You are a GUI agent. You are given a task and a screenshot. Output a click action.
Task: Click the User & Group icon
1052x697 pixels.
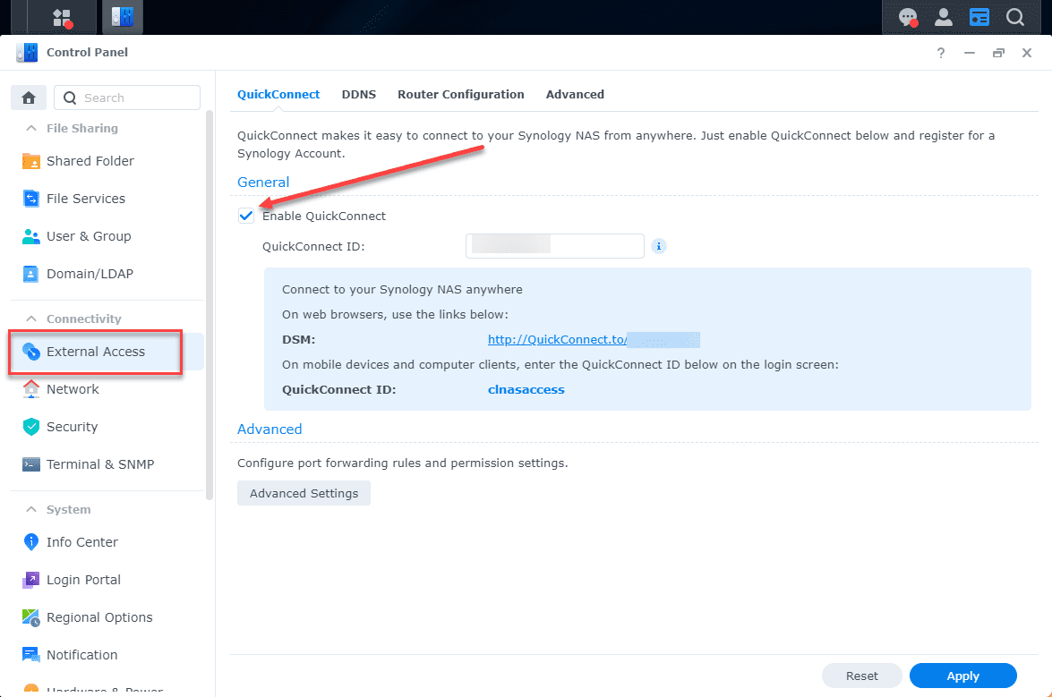[30, 236]
